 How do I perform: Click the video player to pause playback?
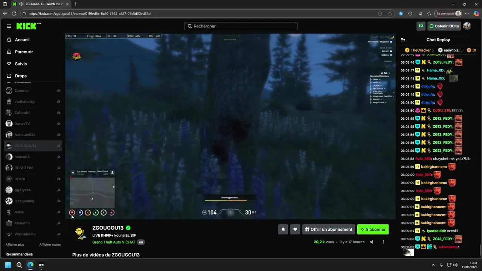pos(230,126)
